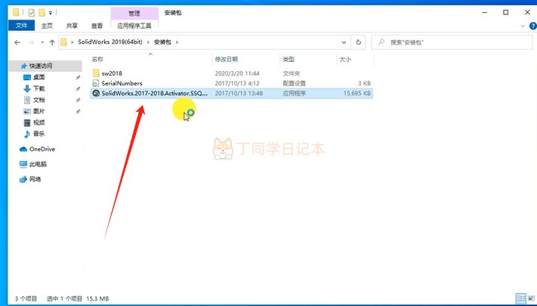Click the Back navigation arrow
Screen dimensions: 537x306
click(x=17, y=42)
